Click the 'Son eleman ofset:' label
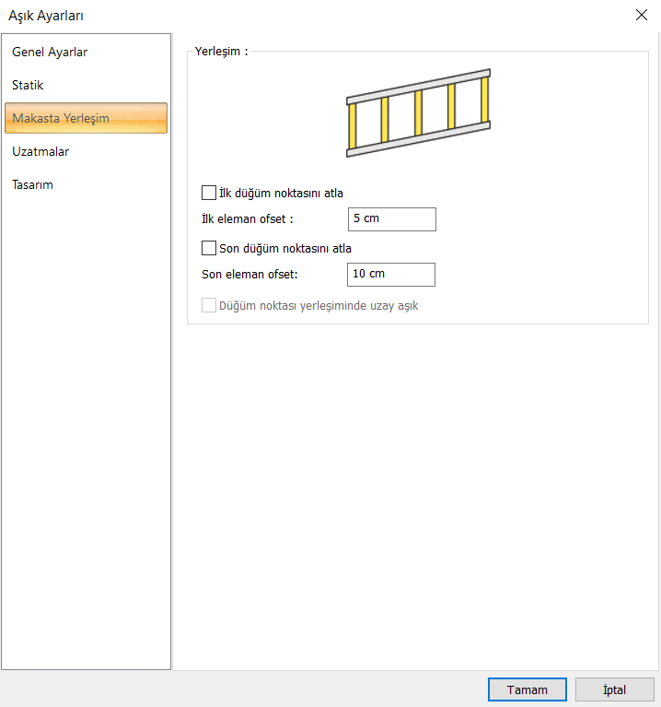Screen dimensions: 661x707 (x=249, y=275)
